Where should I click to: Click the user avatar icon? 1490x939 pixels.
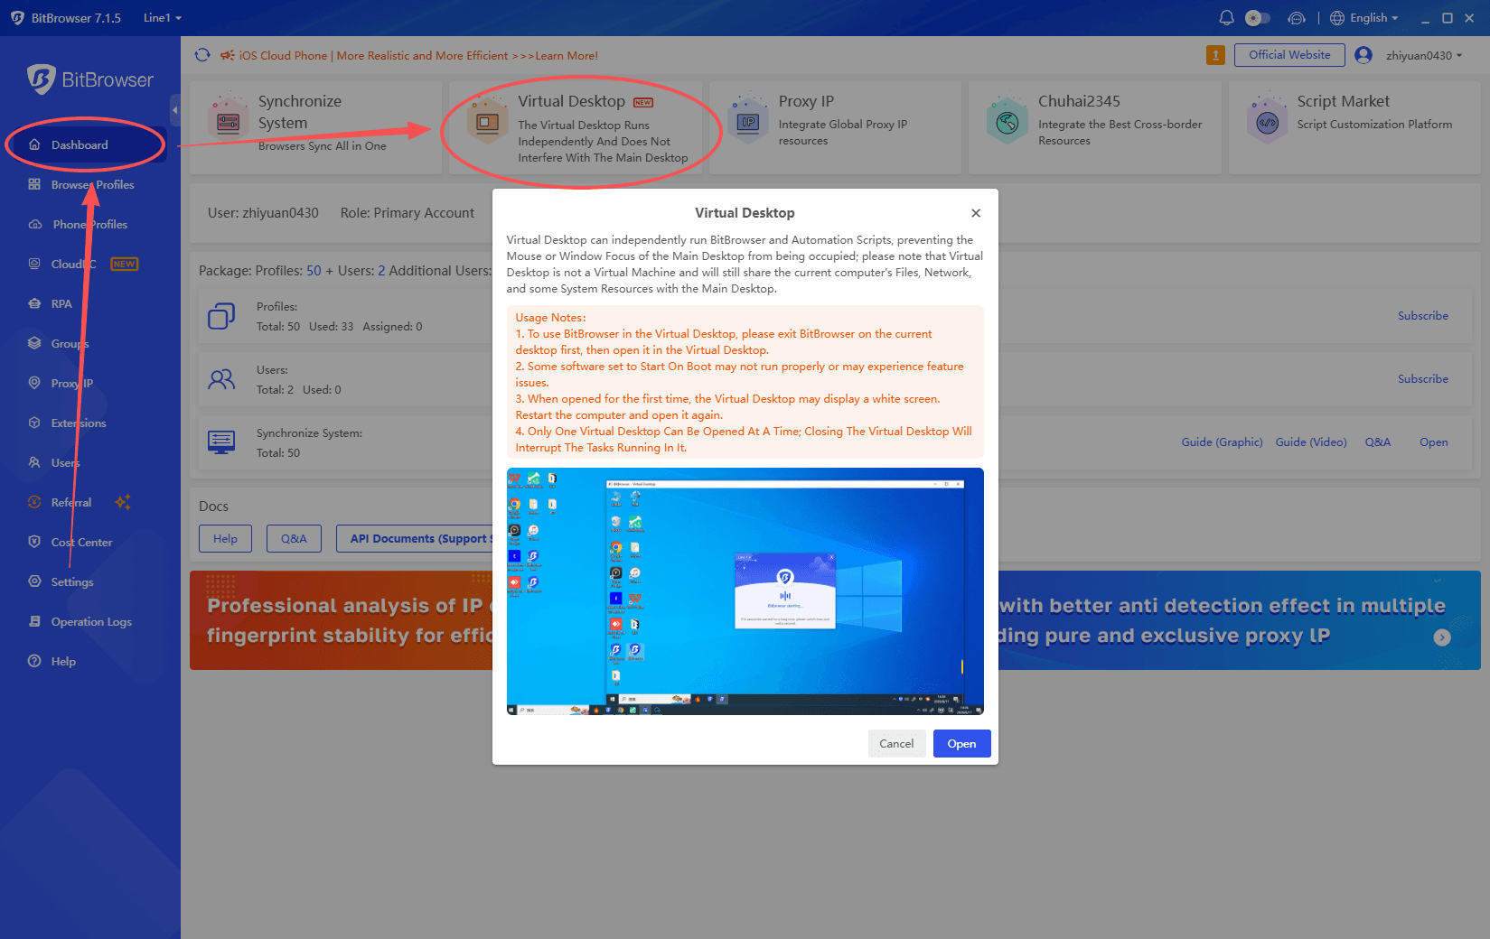coord(1363,55)
